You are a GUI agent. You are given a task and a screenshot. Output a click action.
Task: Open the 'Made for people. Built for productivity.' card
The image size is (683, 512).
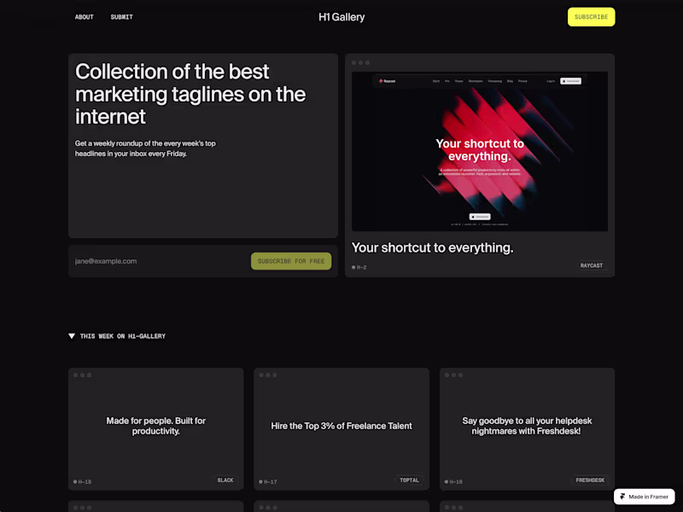point(156,429)
